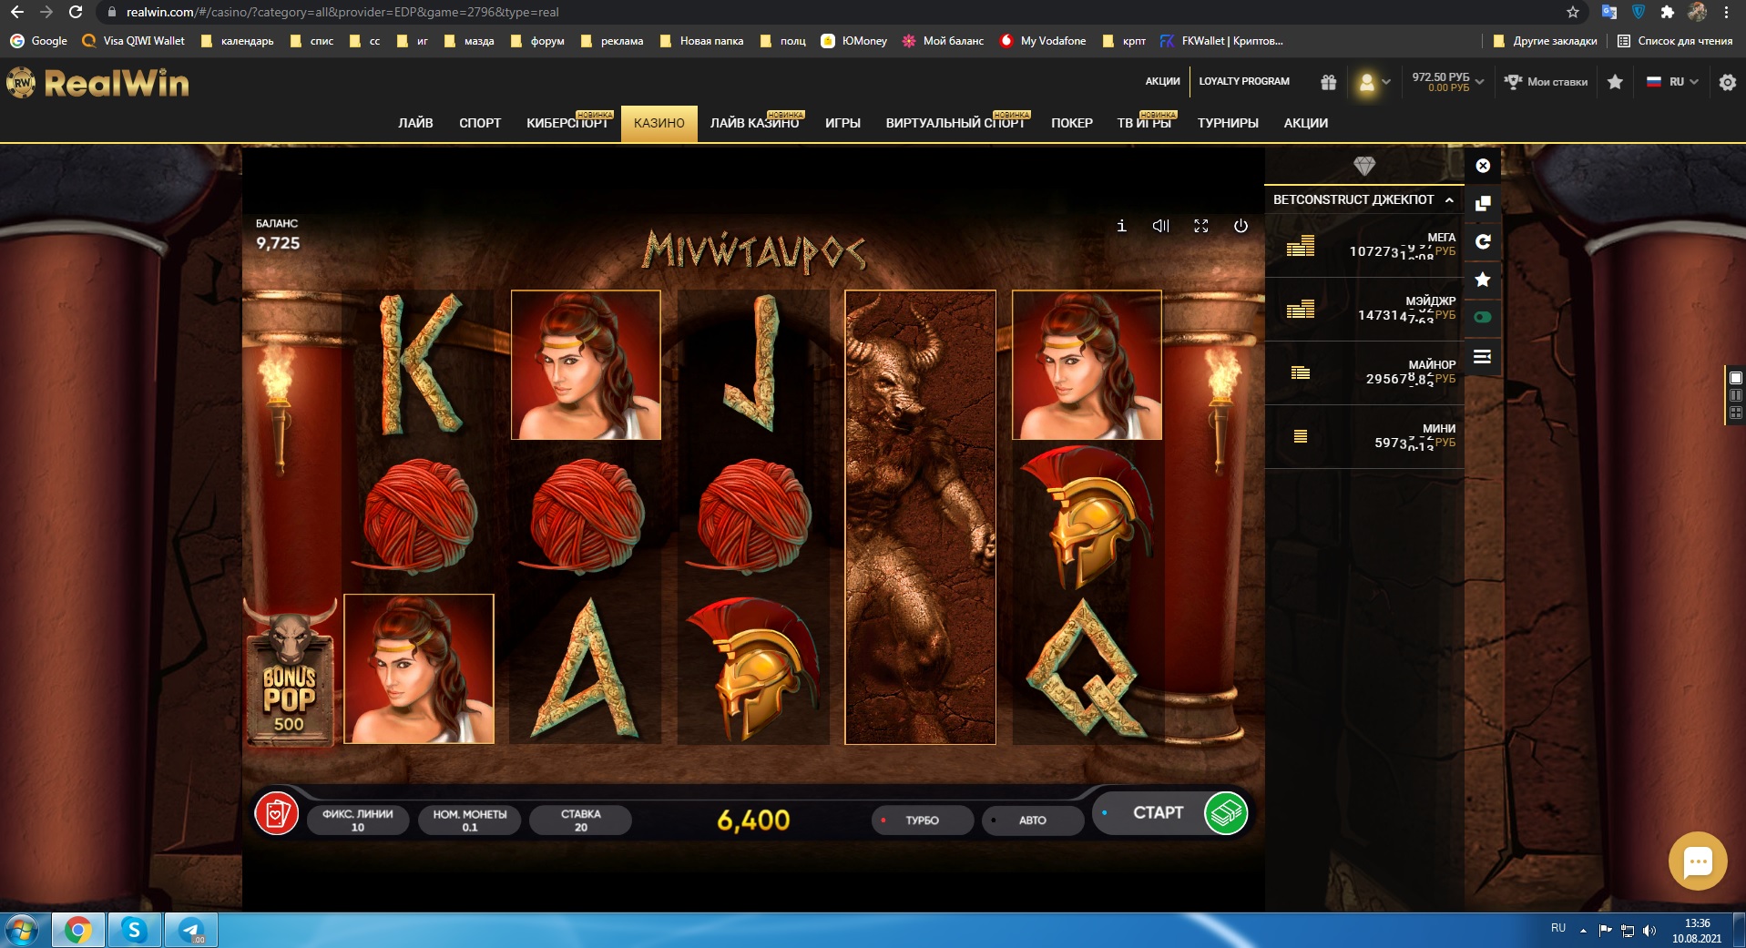Toggle Турбо spin mode
Screen dimensions: 1746x948
(923, 821)
